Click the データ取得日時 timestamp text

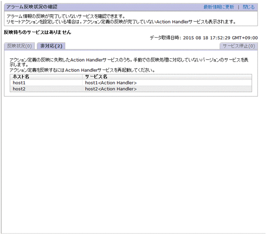coord(204,38)
